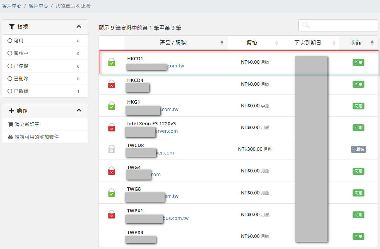This screenshot has width=380, height=249.
Task: Click the green SSL lock icon for HKG1
Action: pos(111,106)
